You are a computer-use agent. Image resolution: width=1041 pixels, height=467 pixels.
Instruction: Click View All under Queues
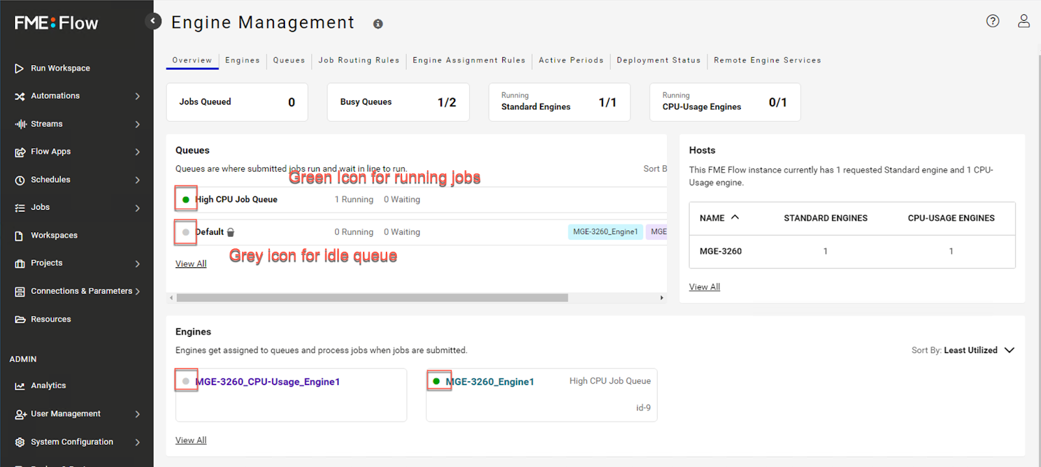coord(191,263)
